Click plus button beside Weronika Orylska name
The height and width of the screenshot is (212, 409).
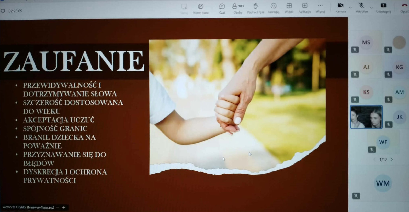click(64, 207)
